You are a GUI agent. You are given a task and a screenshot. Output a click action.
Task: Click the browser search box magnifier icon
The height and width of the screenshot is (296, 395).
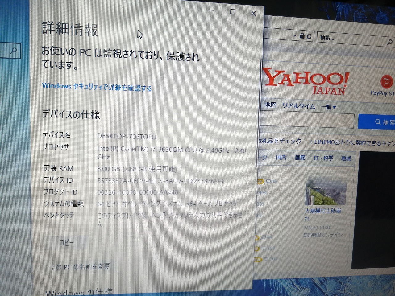tap(390, 42)
